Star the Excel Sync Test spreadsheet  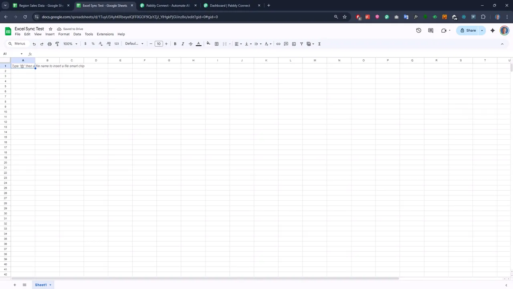[50, 28]
